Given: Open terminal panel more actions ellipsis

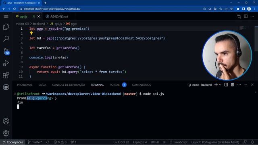Looking at the screenshot, I should pyautogui.click(x=239, y=85).
